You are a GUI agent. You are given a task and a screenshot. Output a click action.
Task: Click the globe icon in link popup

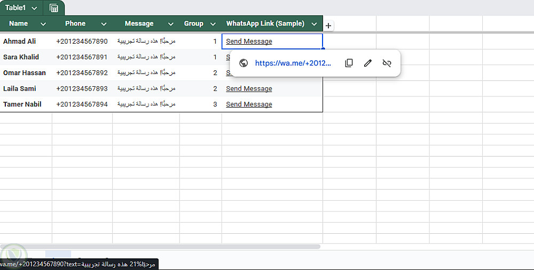click(x=244, y=63)
